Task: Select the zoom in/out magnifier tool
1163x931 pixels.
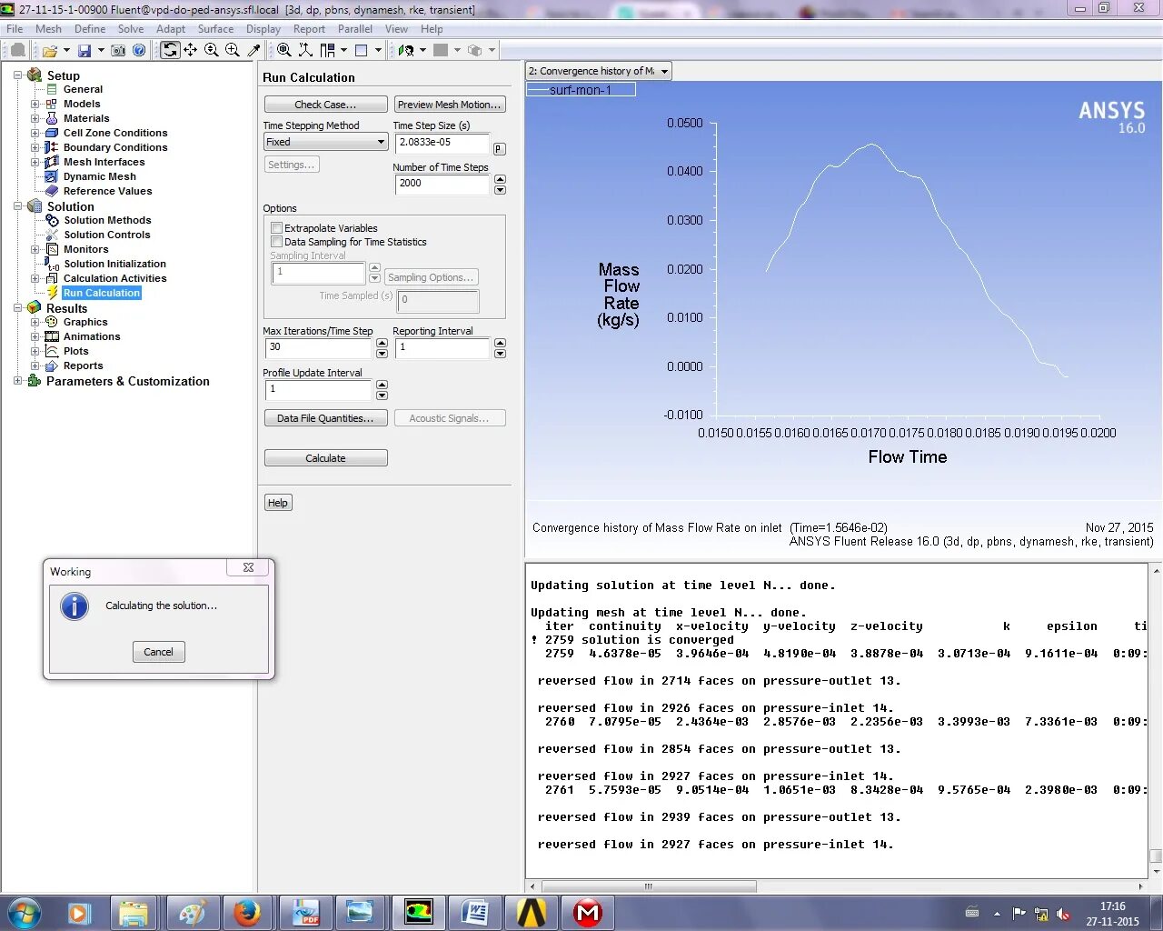Action: [x=212, y=51]
